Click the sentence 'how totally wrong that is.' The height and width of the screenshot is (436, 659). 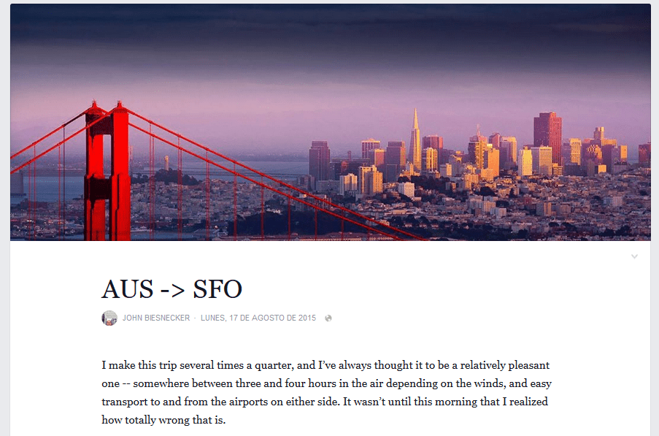coord(163,420)
